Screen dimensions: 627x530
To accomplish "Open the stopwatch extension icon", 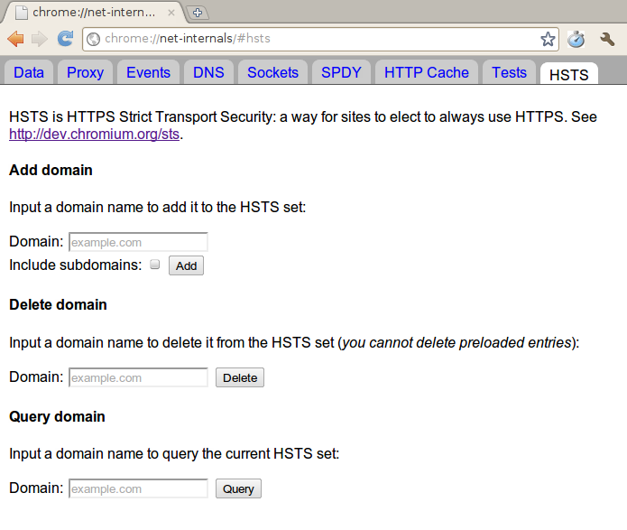I will (576, 39).
